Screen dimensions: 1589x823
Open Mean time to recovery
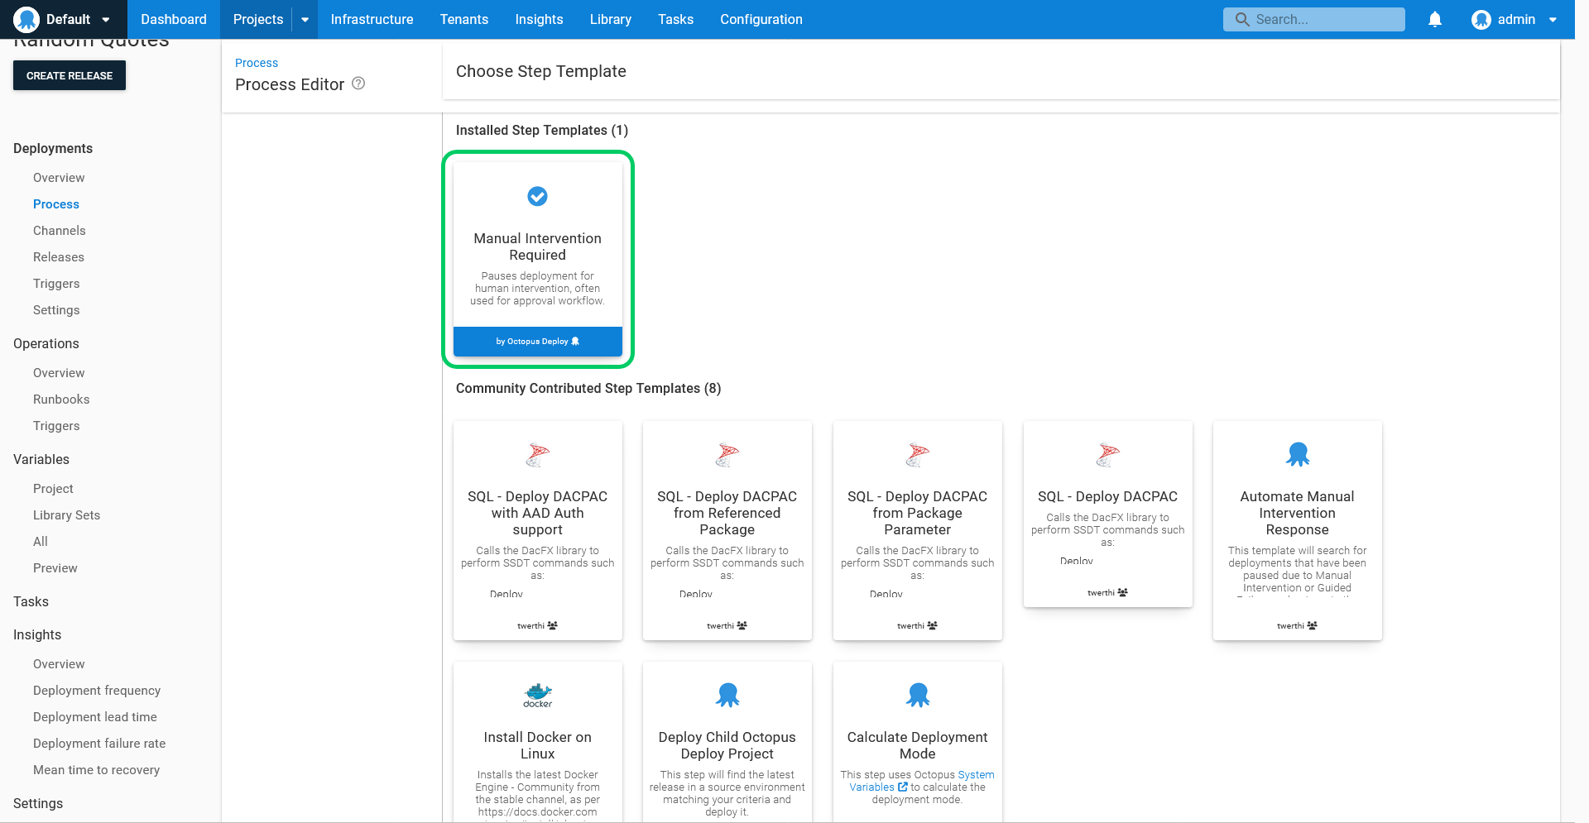click(x=96, y=770)
